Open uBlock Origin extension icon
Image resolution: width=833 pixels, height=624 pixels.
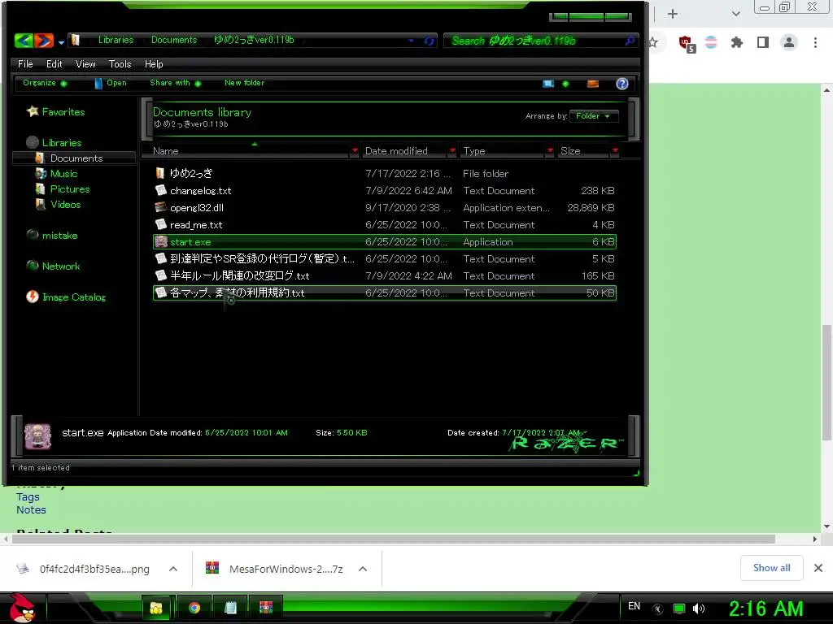(687, 43)
